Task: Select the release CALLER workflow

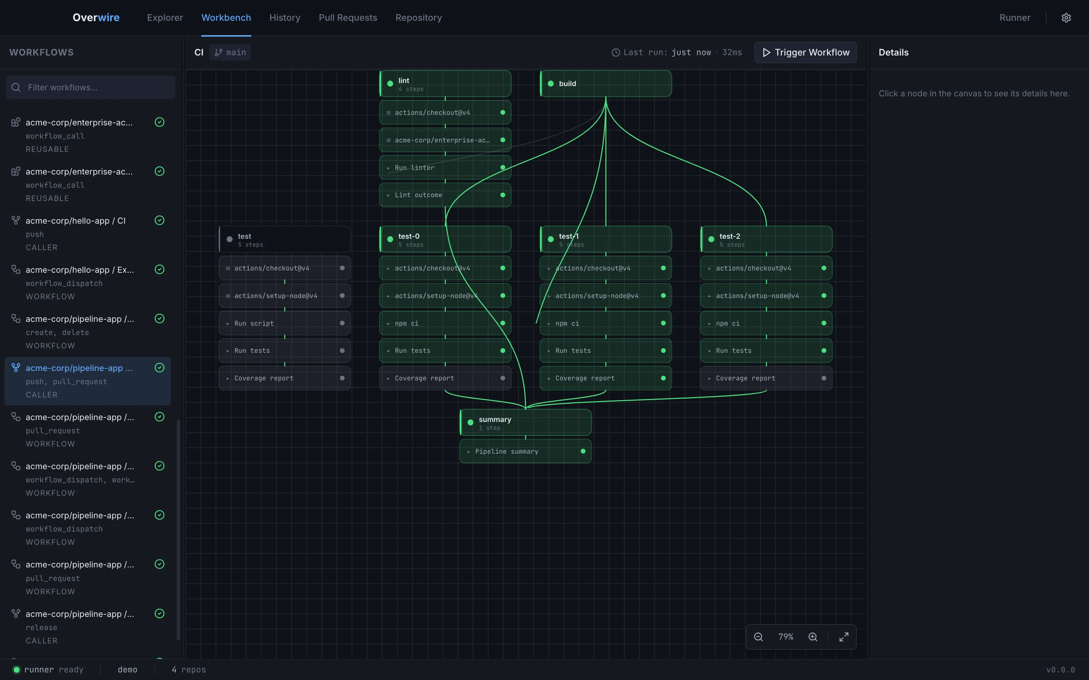Action: [x=88, y=627]
